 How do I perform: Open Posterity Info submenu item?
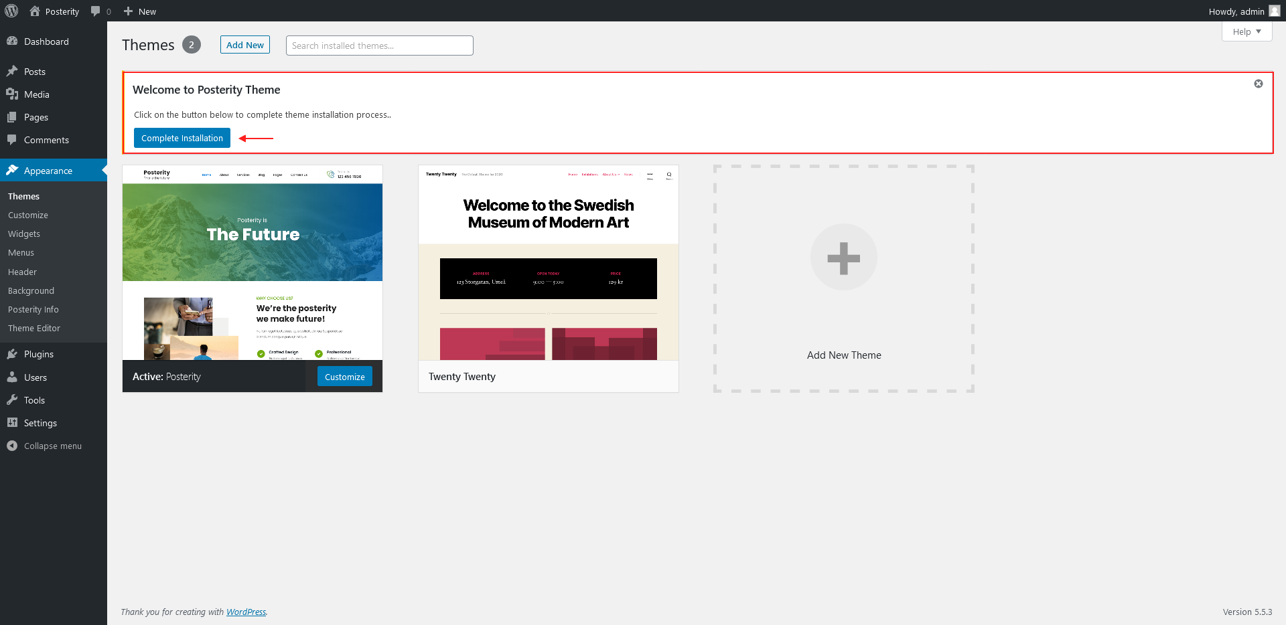pos(33,309)
